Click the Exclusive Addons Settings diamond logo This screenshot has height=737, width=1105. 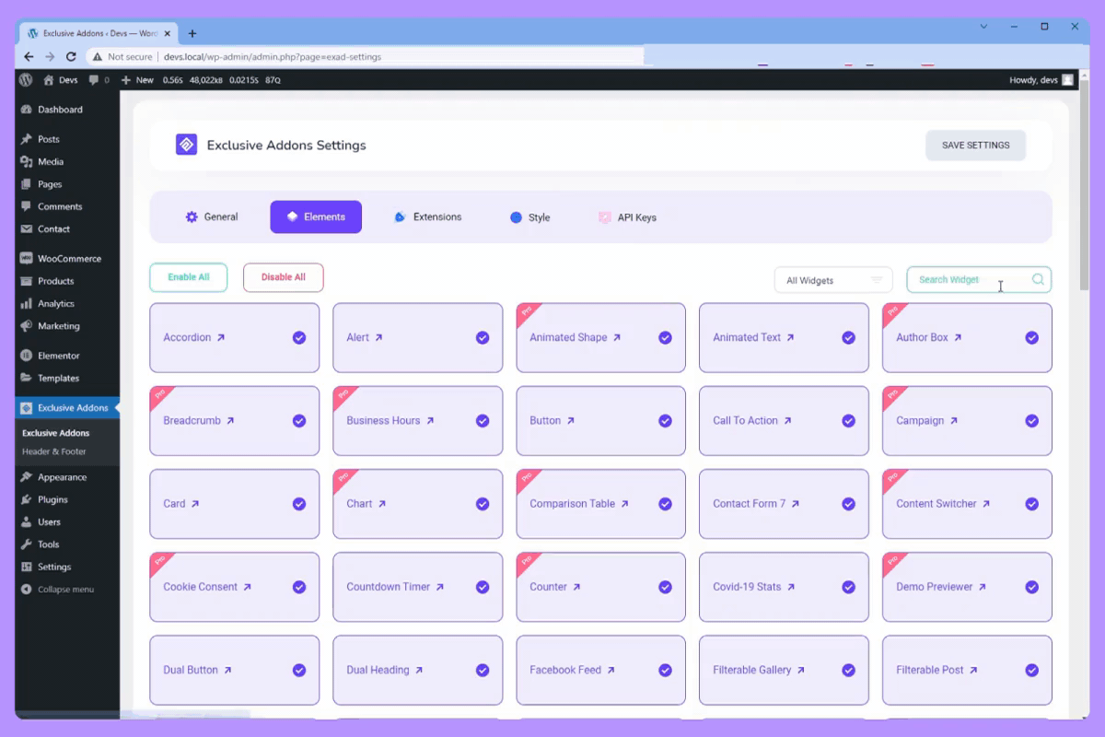pyautogui.click(x=186, y=145)
